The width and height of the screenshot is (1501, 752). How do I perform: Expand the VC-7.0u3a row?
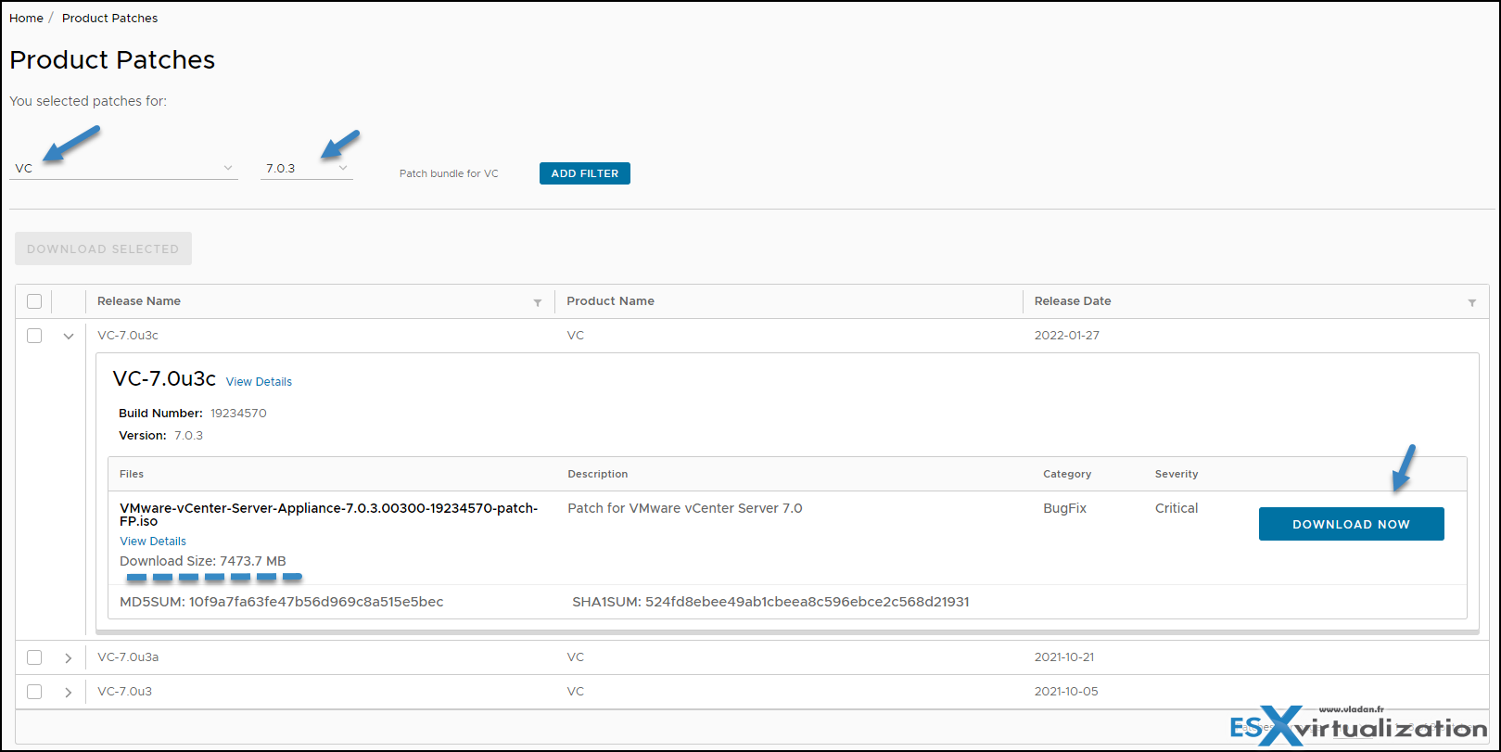[x=69, y=657]
